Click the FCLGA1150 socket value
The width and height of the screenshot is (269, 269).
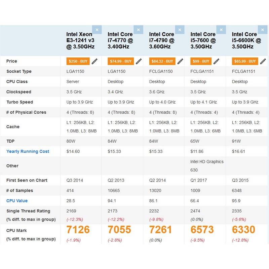tap(161, 71)
